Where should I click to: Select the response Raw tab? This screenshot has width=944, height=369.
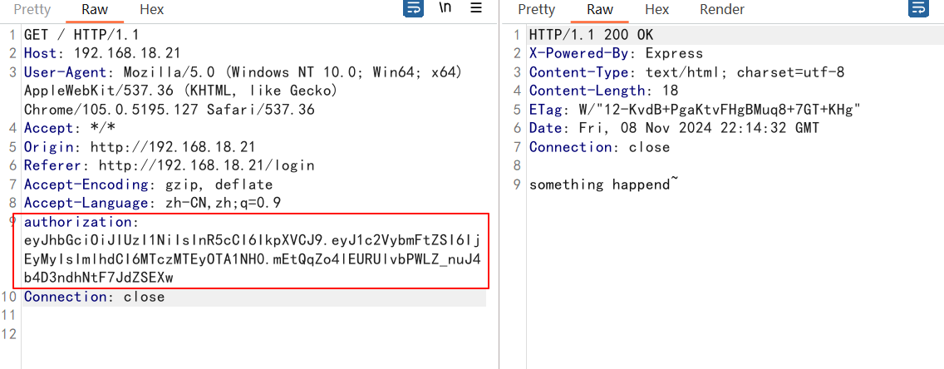pyautogui.click(x=600, y=10)
